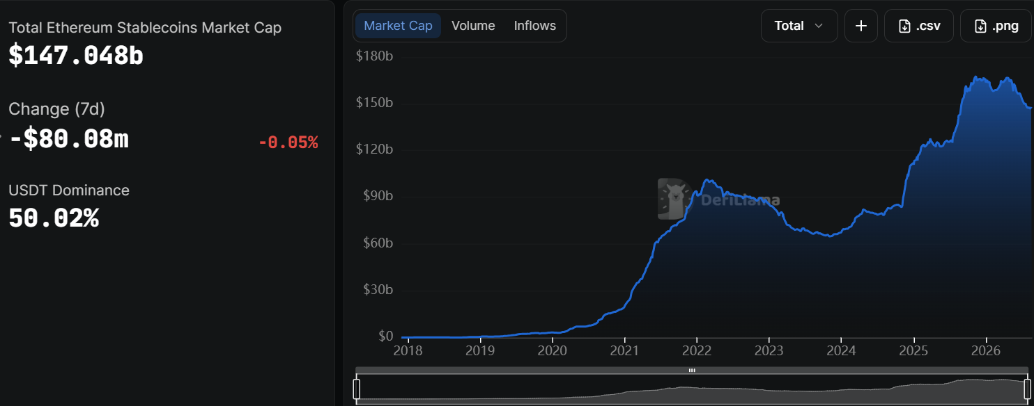Download chart data as .csv
This screenshot has height=406, width=1034.
pyautogui.click(x=919, y=26)
